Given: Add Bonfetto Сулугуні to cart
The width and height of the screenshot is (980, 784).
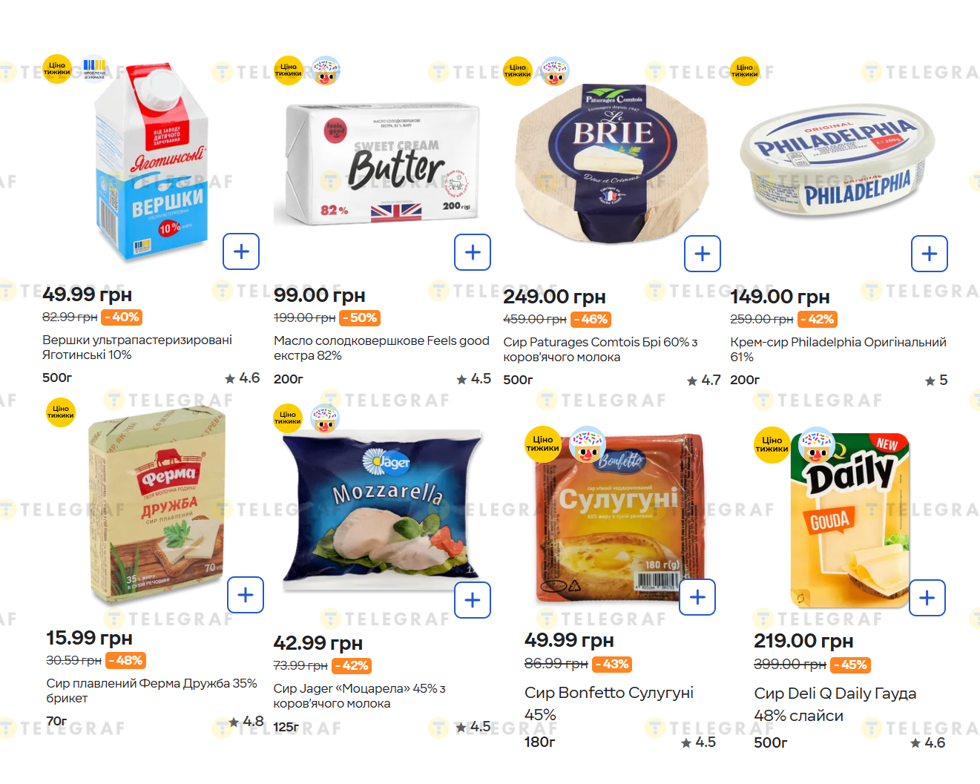Looking at the screenshot, I should tap(697, 597).
